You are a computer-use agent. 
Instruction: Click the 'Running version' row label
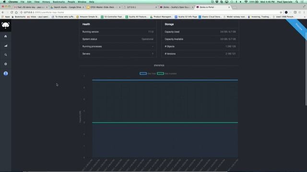click(x=91, y=32)
